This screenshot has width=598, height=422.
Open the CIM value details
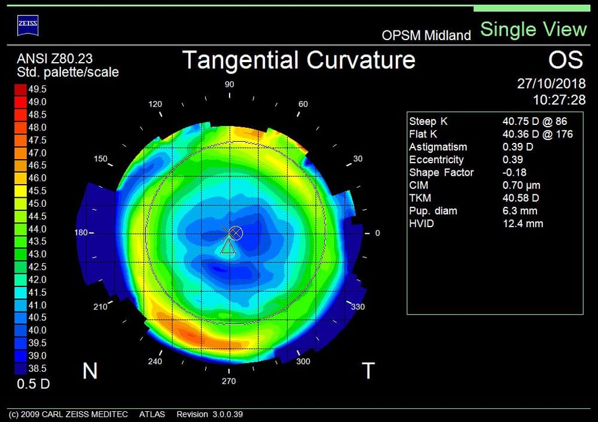(x=418, y=185)
